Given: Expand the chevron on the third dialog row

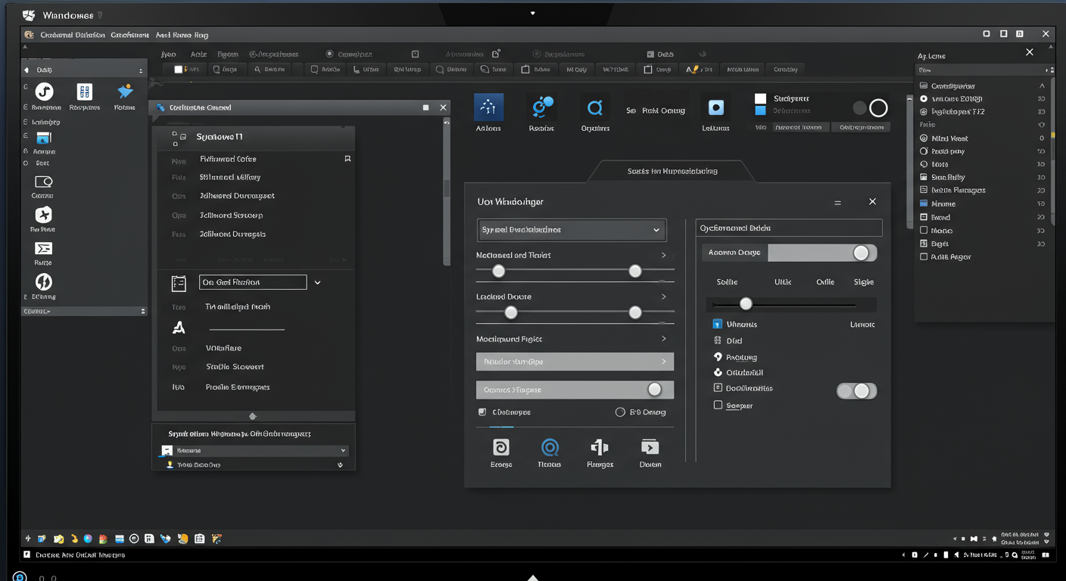Looking at the screenshot, I should point(663,339).
